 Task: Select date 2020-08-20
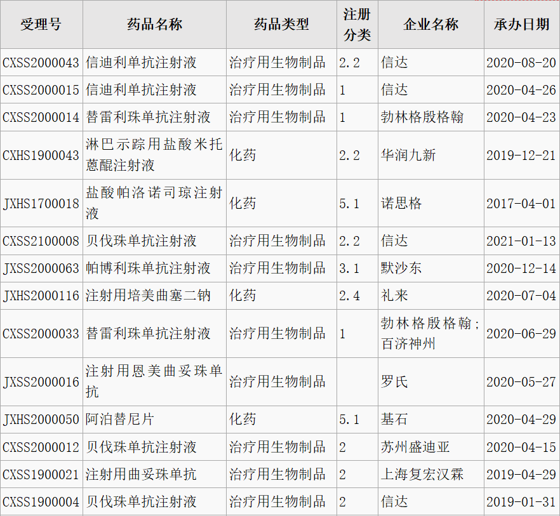(521, 62)
